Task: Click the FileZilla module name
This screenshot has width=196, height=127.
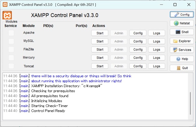Action: coord(29,49)
